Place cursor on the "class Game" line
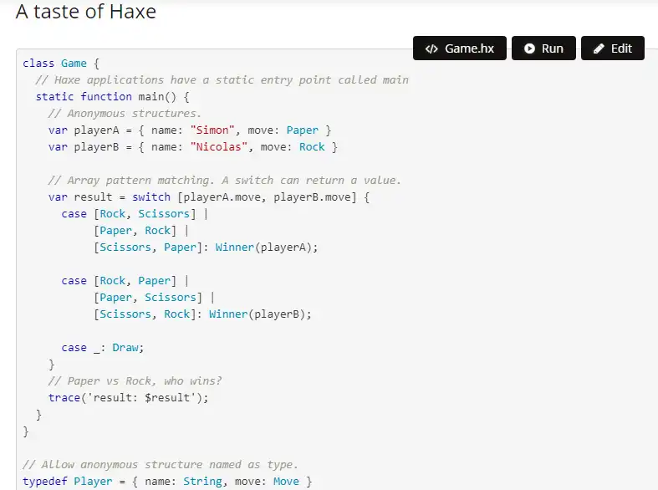658x490 pixels. (x=61, y=63)
